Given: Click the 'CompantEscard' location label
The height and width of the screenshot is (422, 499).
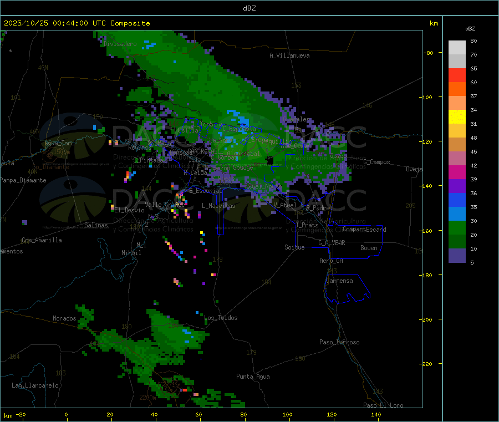Looking at the screenshot, I should pos(364,230).
